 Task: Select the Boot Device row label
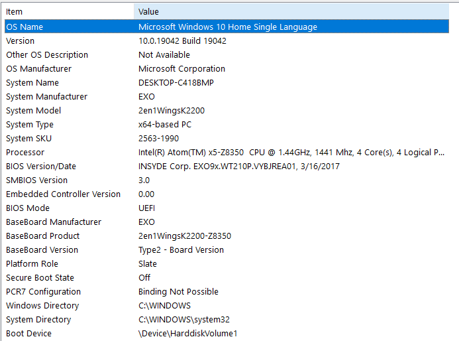(x=28, y=334)
